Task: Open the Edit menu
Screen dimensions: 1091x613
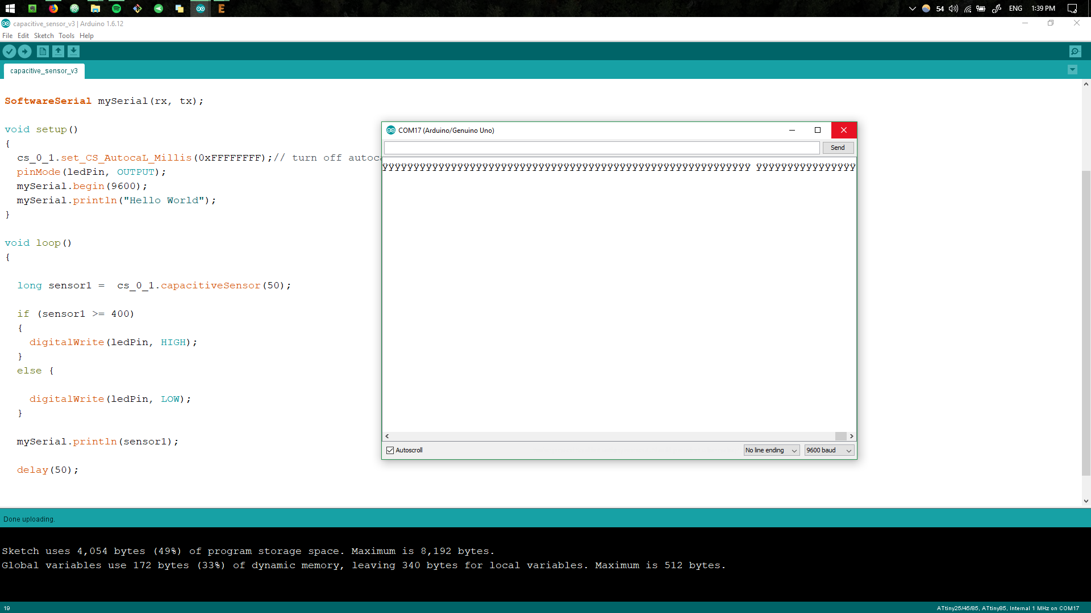Action: pos(23,36)
